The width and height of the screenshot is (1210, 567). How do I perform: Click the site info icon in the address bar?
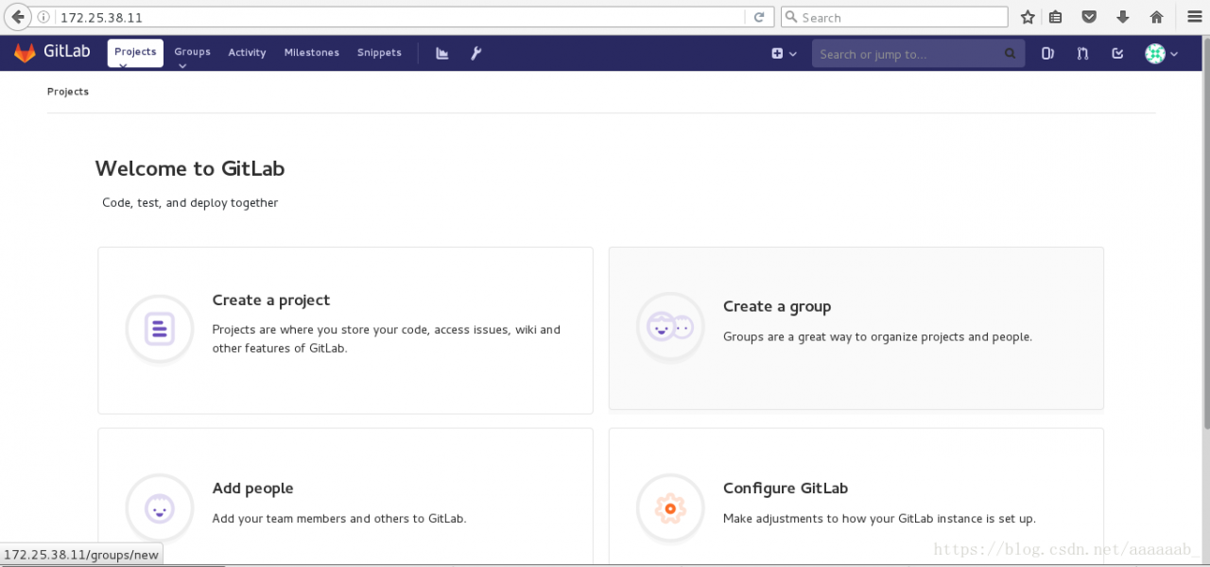click(x=43, y=17)
